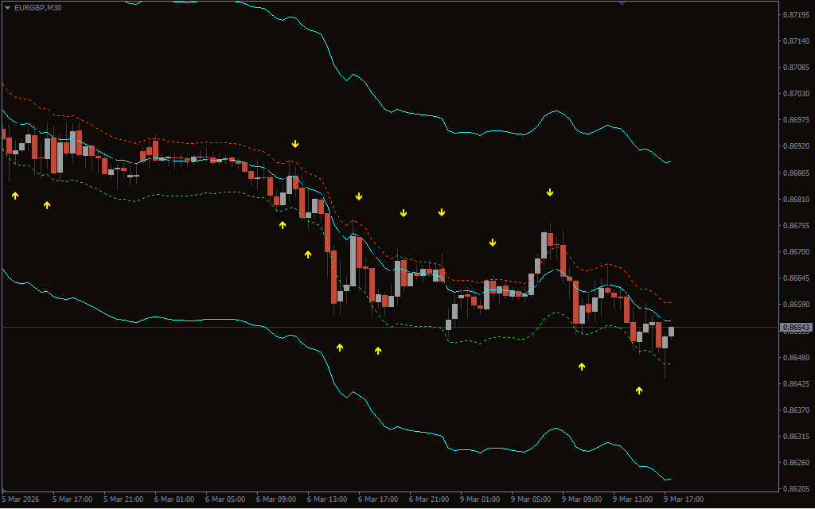Click the chart shift triangle on the top edge
The image size is (815, 509).
click(x=622, y=4)
